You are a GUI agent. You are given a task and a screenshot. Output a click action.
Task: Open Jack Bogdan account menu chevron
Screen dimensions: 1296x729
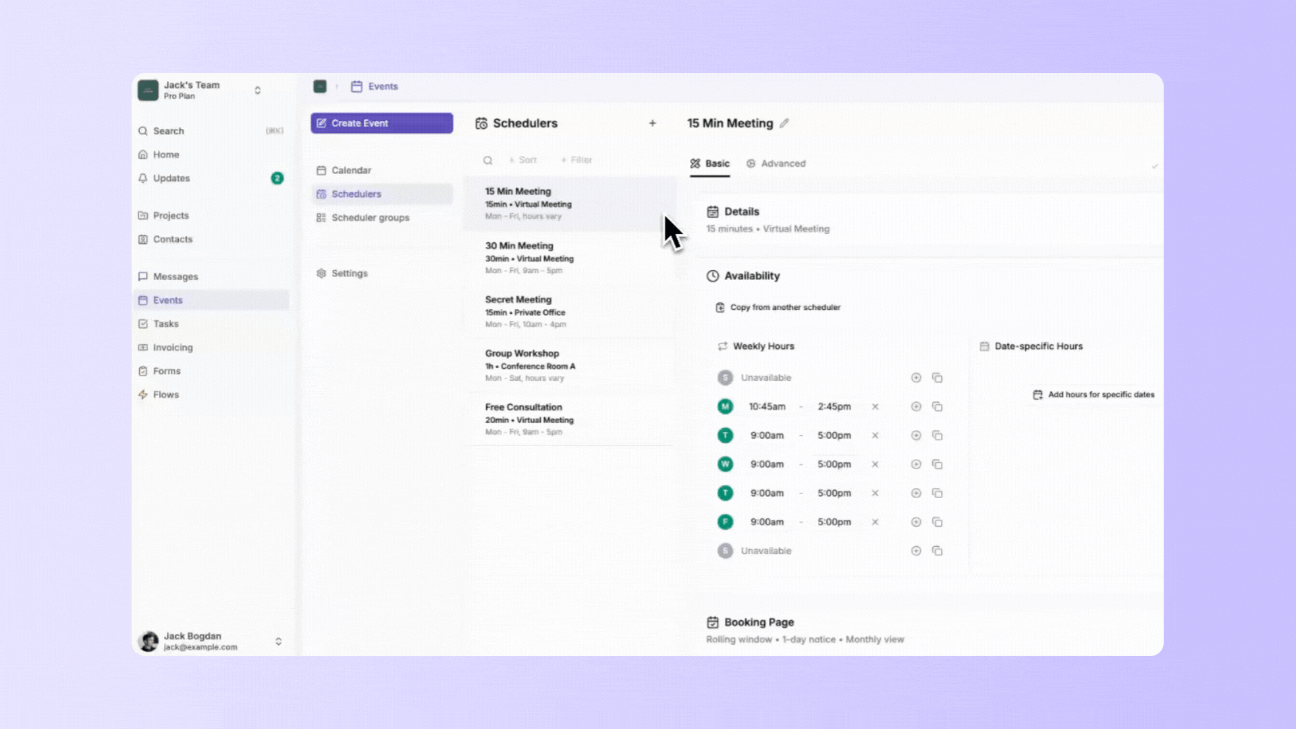point(278,641)
